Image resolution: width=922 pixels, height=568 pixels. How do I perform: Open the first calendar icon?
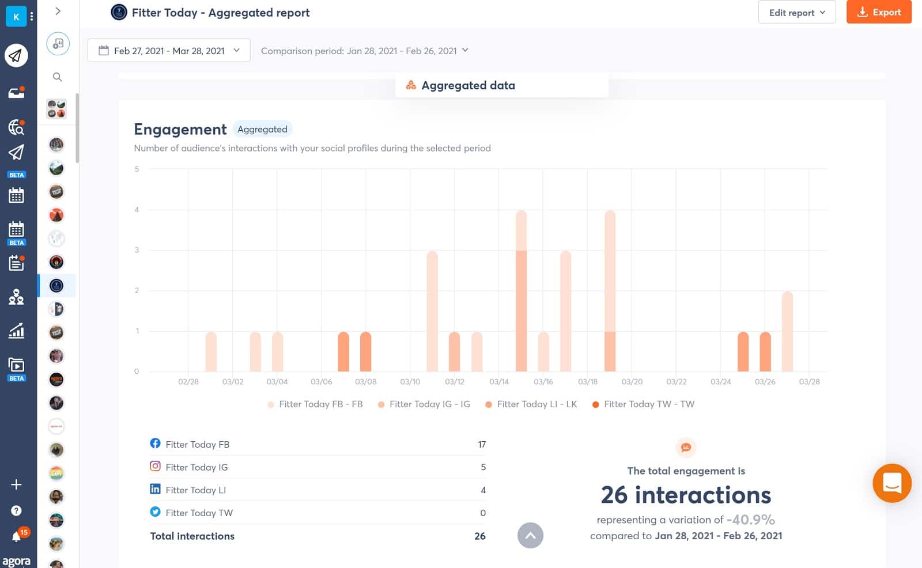coord(16,195)
